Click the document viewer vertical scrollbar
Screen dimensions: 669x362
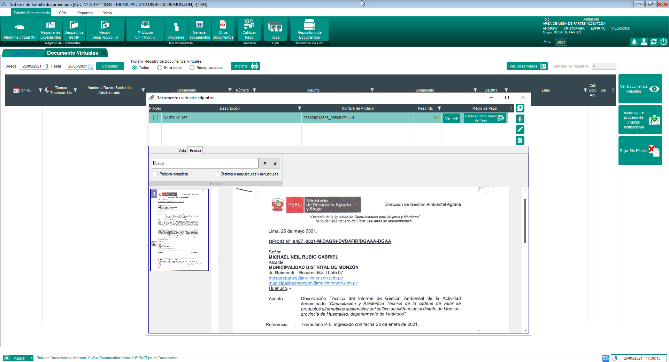[525, 221]
